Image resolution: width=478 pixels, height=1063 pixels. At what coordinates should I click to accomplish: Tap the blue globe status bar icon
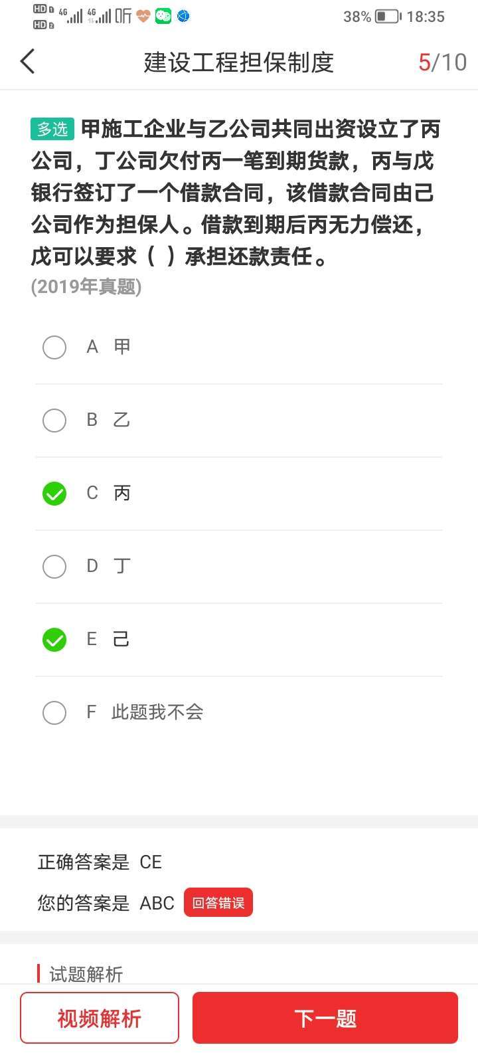click(x=183, y=16)
